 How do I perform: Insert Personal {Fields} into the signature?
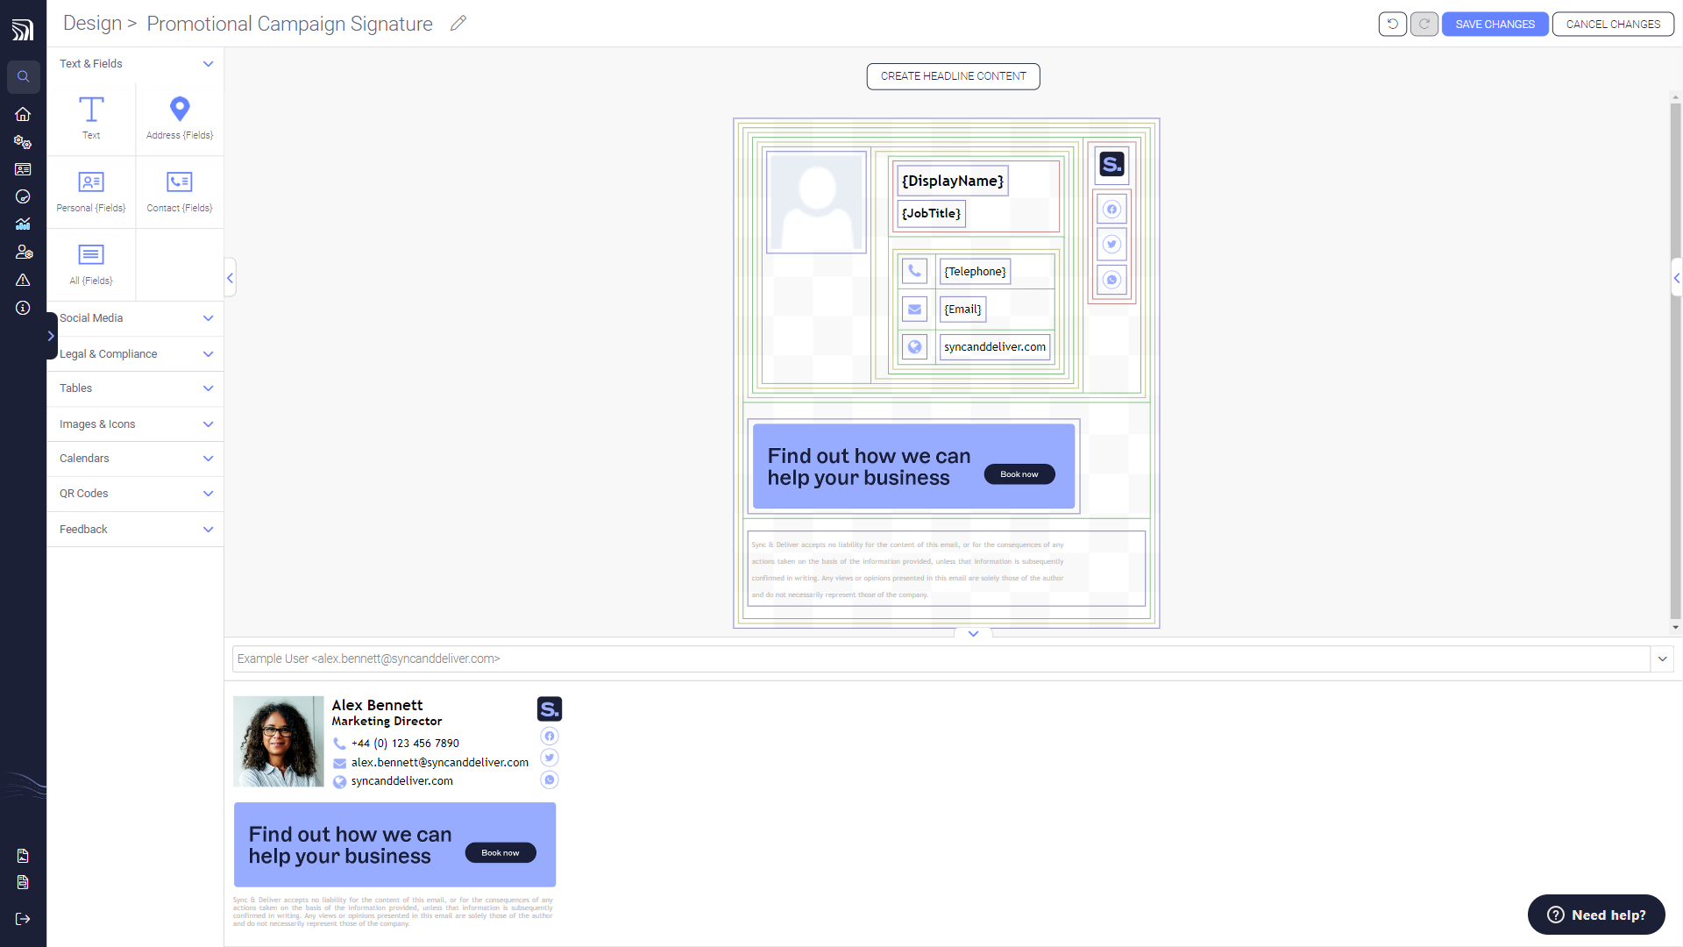tap(91, 191)
